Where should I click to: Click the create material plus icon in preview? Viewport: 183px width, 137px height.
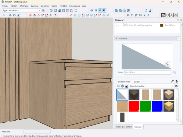click(167, 64)
